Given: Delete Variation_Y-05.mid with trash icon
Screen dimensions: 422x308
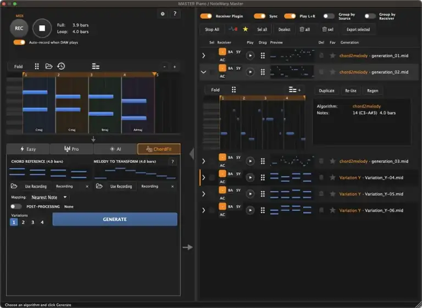Looking at the screenshot, I should 321,194.
